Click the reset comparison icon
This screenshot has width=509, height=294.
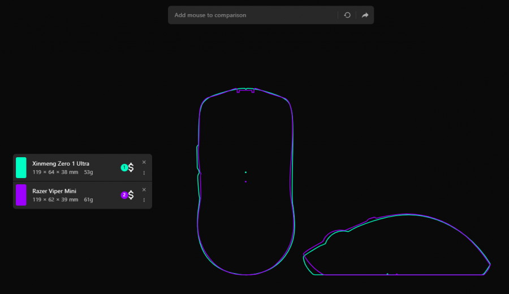[347, 15]
